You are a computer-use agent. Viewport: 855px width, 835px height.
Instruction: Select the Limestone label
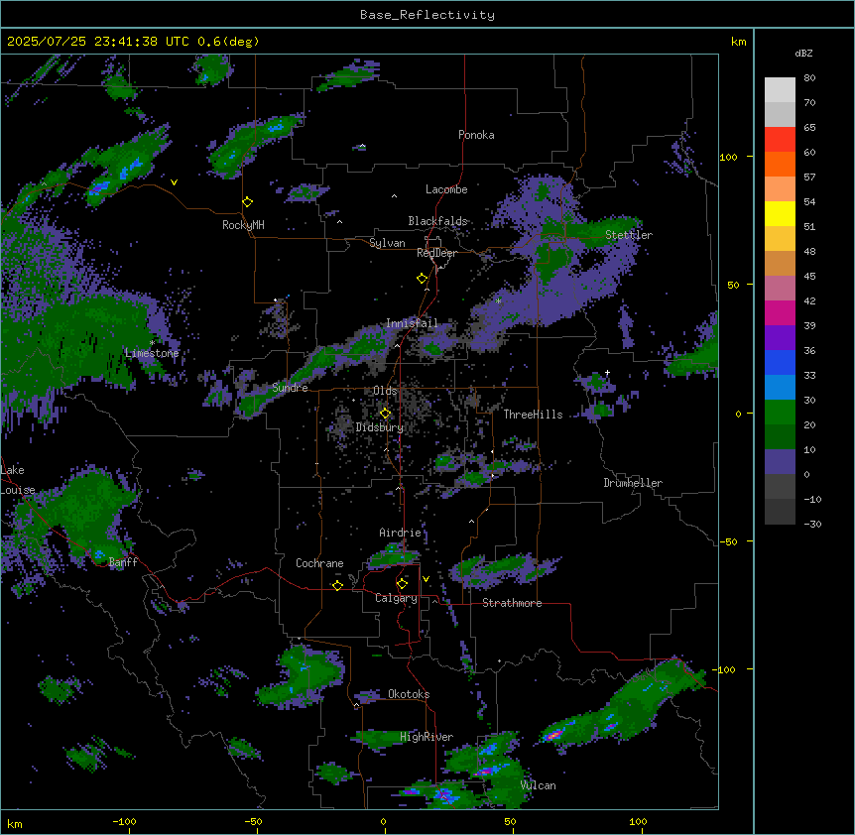pyautogui.click(x=152, y=353)
